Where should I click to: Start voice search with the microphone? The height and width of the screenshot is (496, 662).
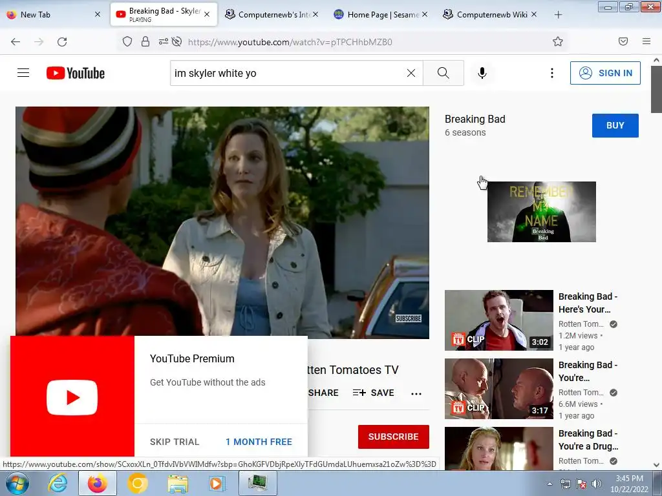point(482,73)
